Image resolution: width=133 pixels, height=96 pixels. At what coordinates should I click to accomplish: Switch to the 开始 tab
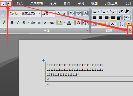[x=6, y=3]
